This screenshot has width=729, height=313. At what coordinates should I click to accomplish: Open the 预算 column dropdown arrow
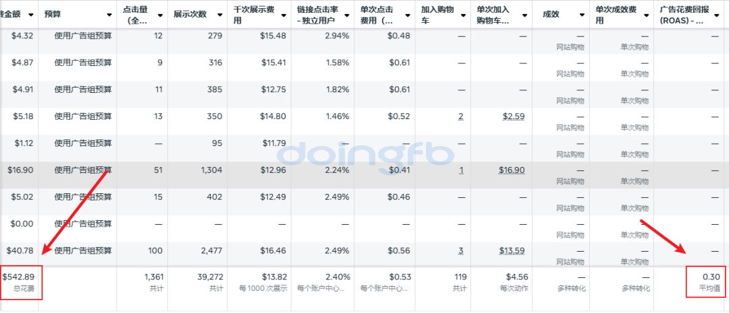tap(109, 15)
